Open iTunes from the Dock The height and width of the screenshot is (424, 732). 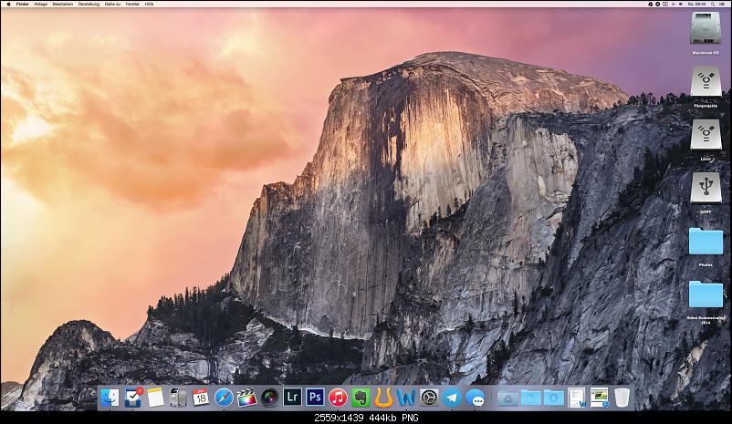[x=338, y=398]
